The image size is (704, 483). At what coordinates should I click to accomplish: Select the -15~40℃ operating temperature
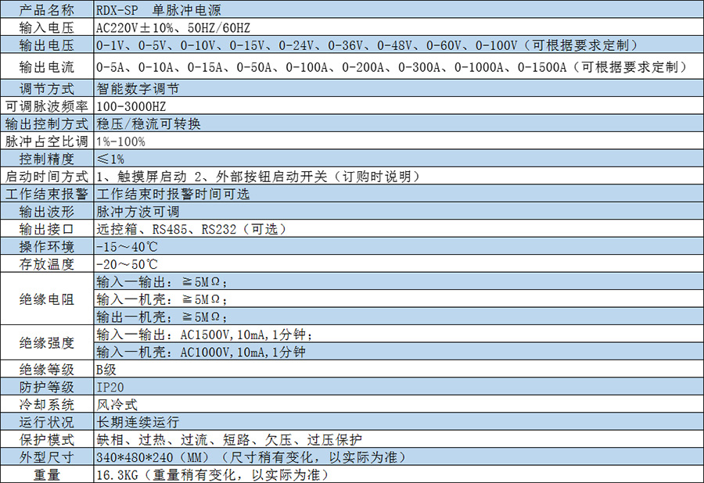coord(127,247)
